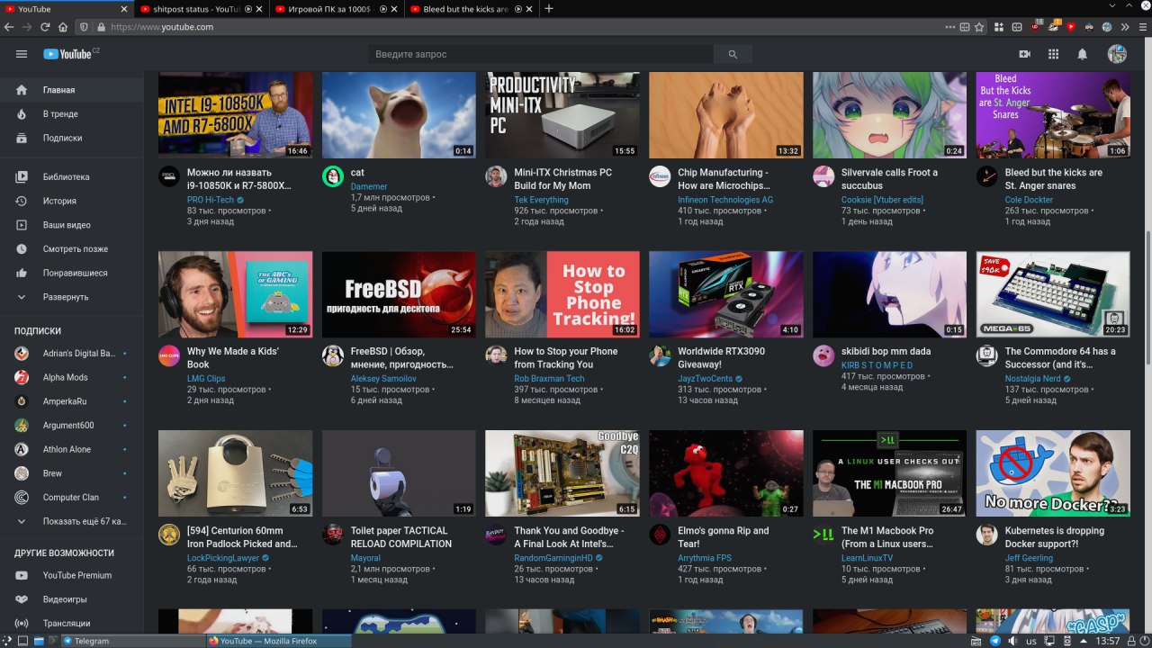Open Подписки in the sidebar
The image size is (1152, 648).
72,138
